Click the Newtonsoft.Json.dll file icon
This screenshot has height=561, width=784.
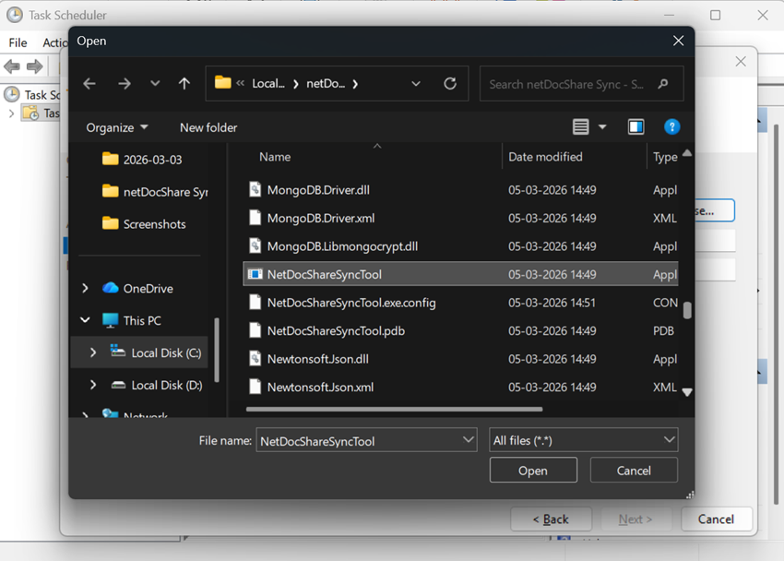coord(255,359)
